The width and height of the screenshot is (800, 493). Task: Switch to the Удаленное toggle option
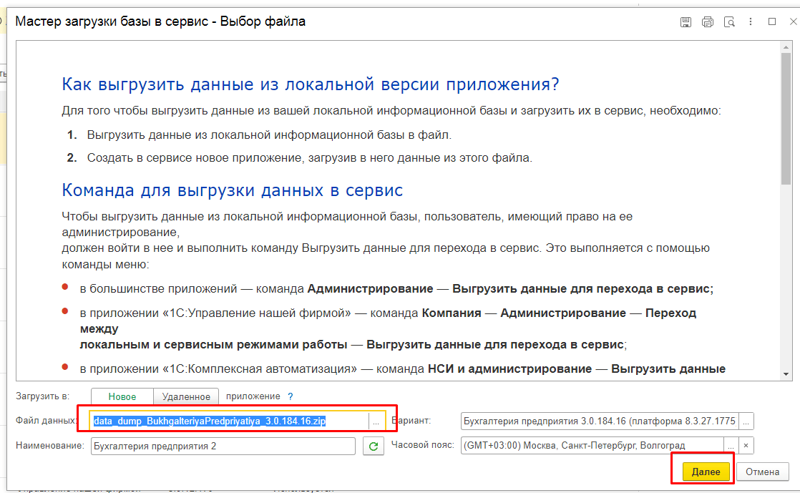(186, 396)
